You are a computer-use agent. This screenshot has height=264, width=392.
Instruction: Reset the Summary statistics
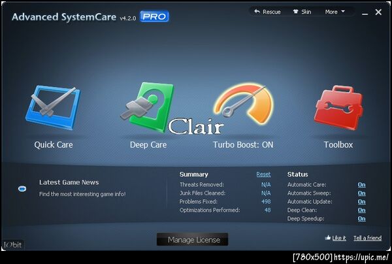[x=263, y=174]
